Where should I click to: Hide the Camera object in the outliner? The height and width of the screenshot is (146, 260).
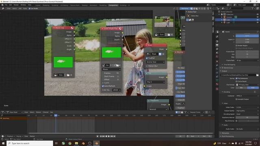(258, 17)
